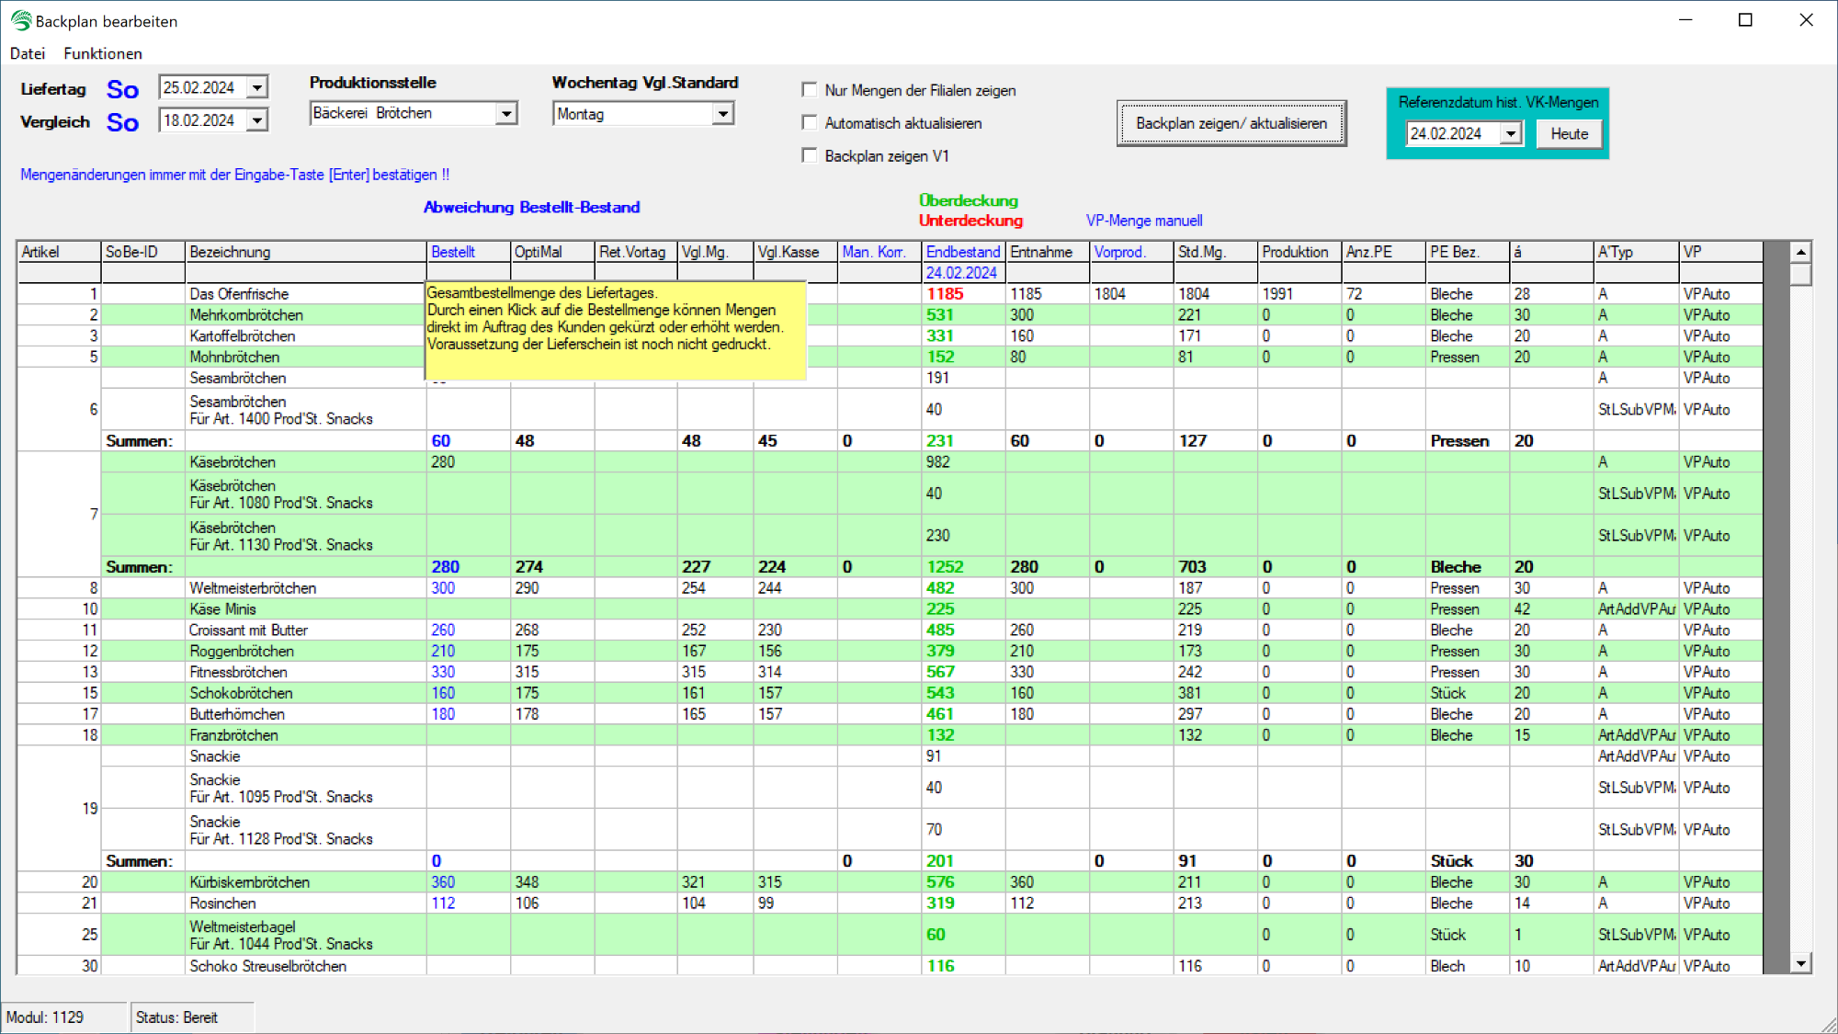
Task: Open the Datei menu
Action: (x=28, y=53)
